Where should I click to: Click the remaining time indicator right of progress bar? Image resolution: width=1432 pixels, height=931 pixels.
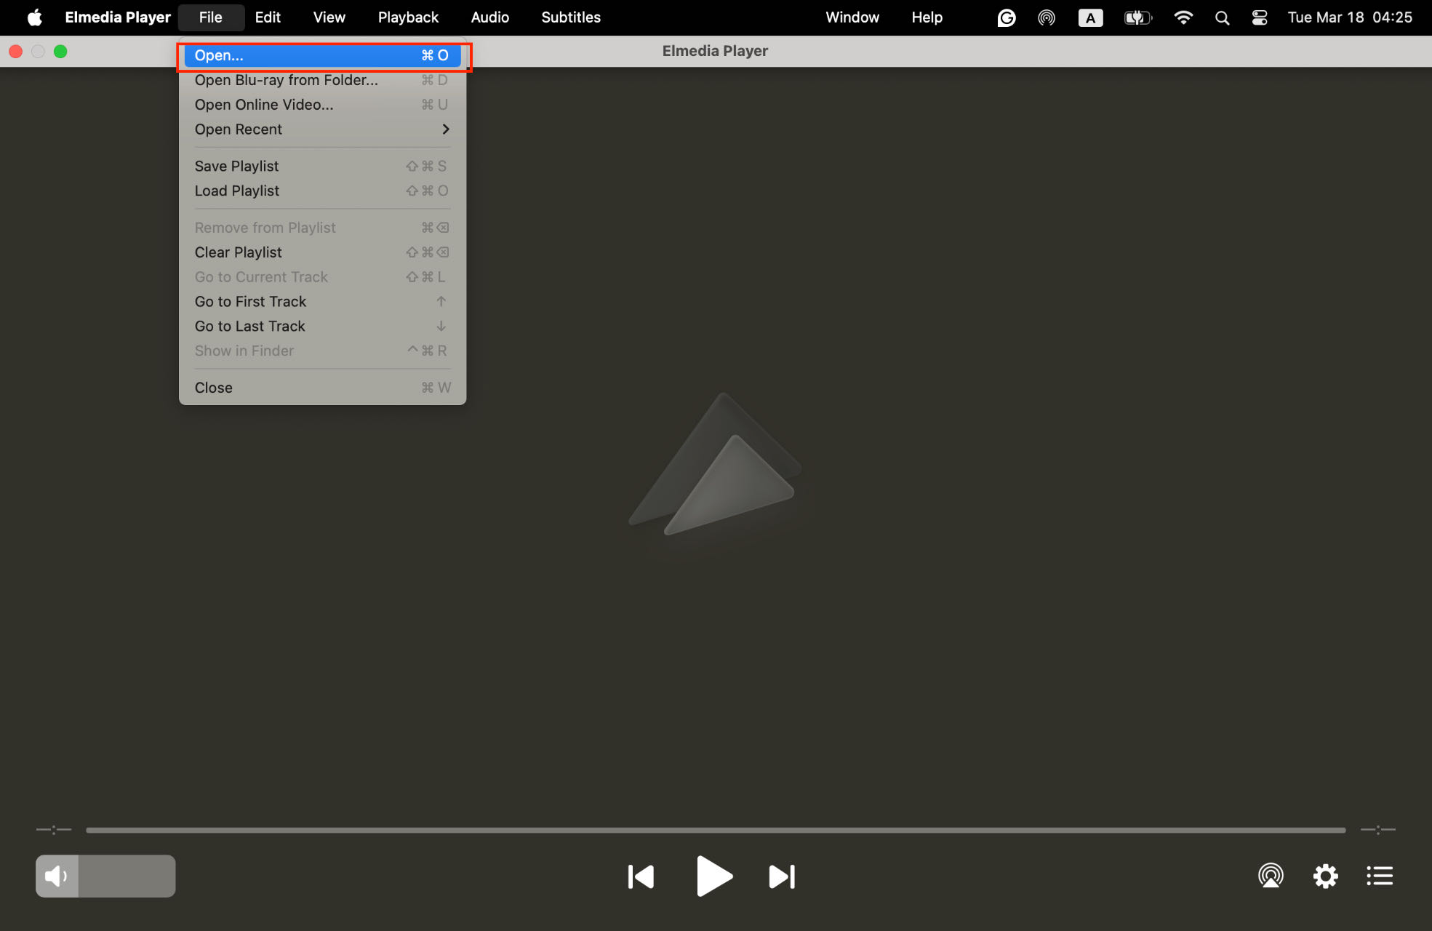(x=1377, y=829)
